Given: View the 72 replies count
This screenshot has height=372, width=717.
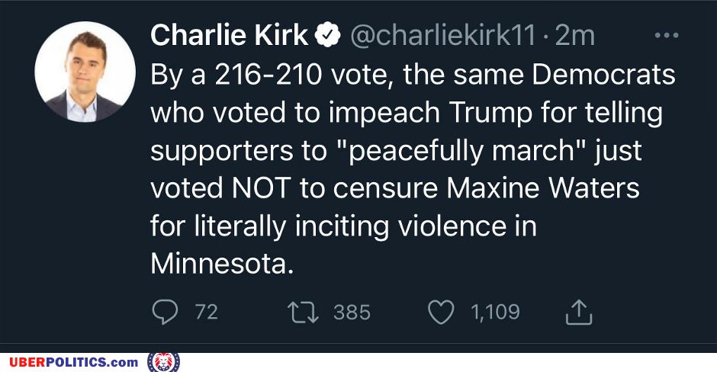Looking at the screenshot, I should pyautogui.click(x=206, y=312).
